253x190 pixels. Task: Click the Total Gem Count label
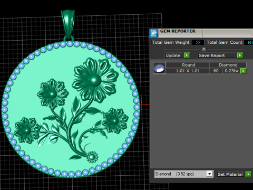click(225, 42)
